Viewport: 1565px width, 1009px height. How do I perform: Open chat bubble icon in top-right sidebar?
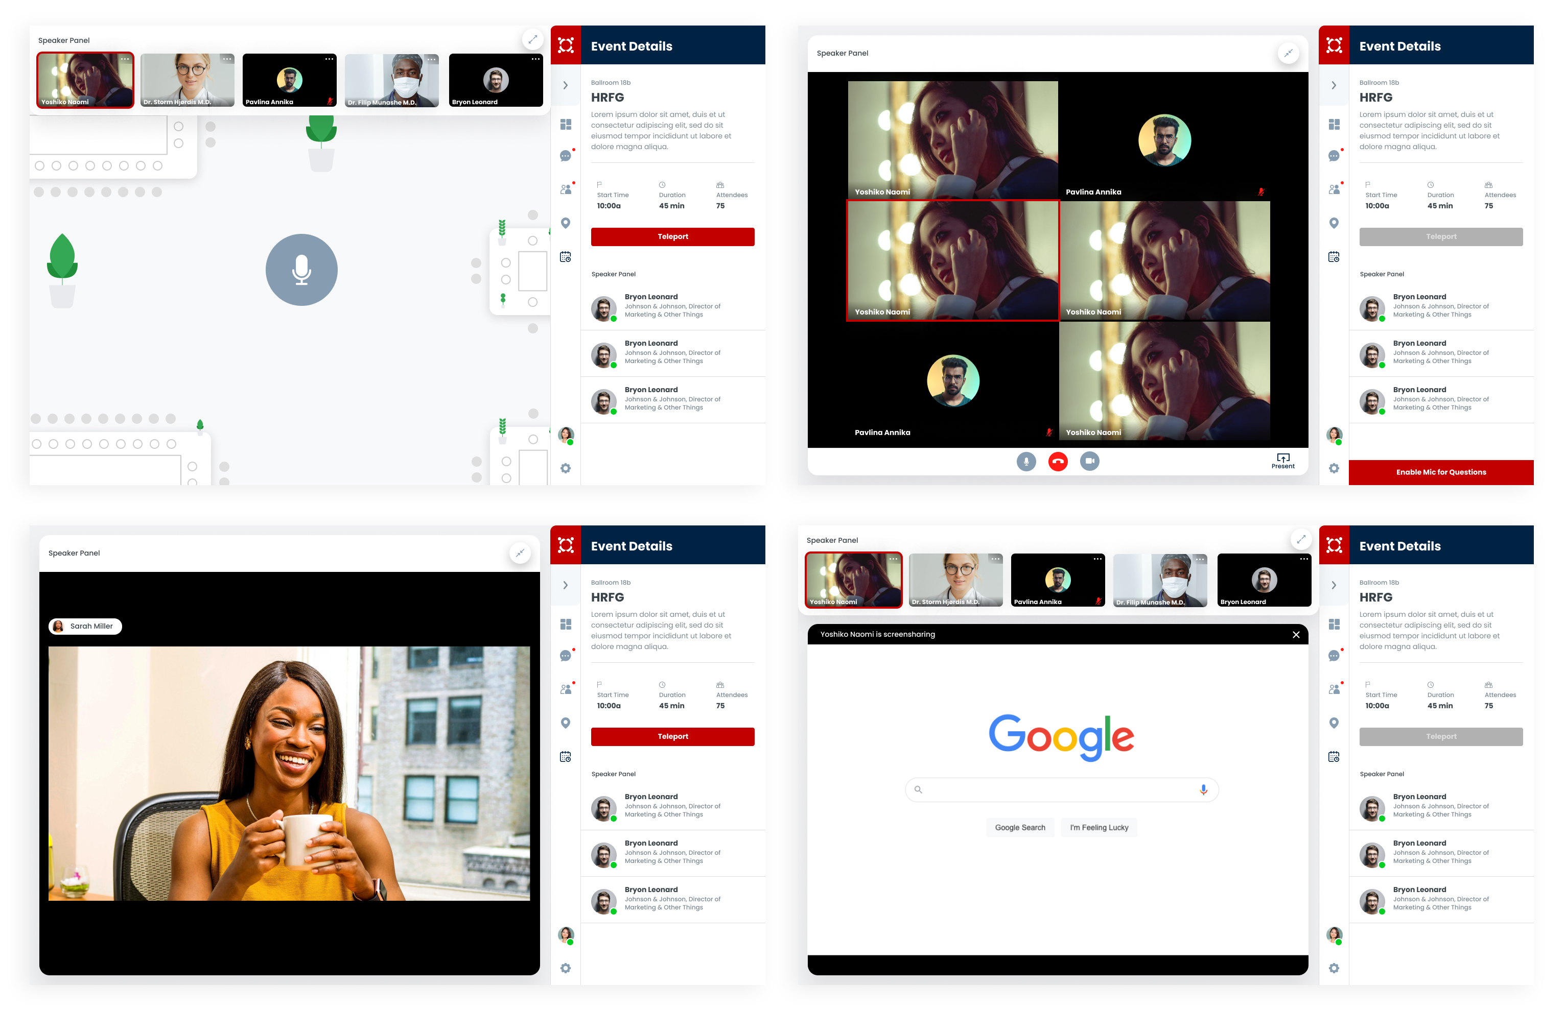(x=1334, y=156)
